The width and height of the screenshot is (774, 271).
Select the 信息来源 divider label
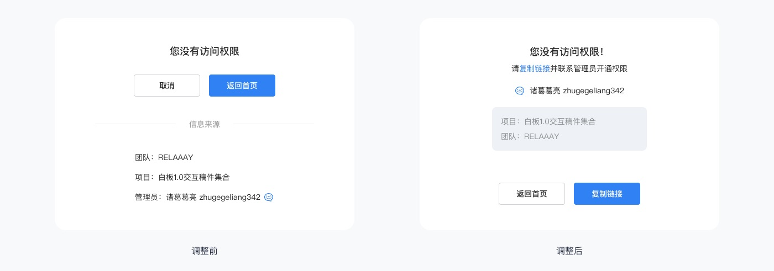coord(204,124)
